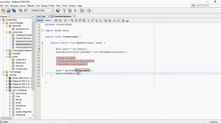
Task: Click Clean and Build Project icon
Action: tap(70, 10)
